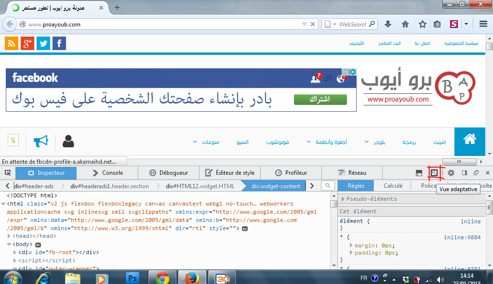This screenshot has width=493, height=284.
Task: Expand the بلوجر menu dropdown
Action: point(367,142)
